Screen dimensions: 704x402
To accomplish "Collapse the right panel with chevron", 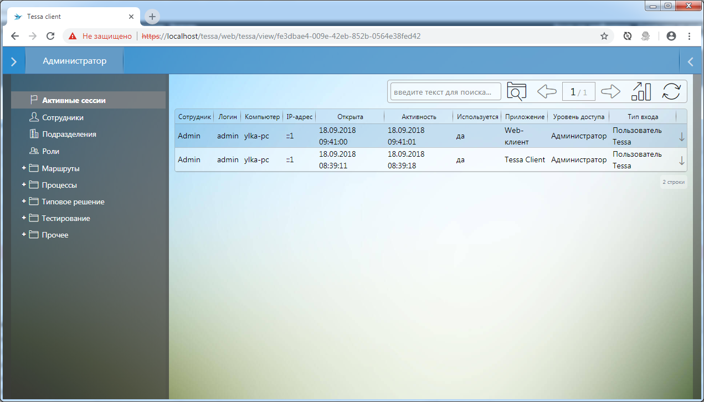I will click(690, 61).
